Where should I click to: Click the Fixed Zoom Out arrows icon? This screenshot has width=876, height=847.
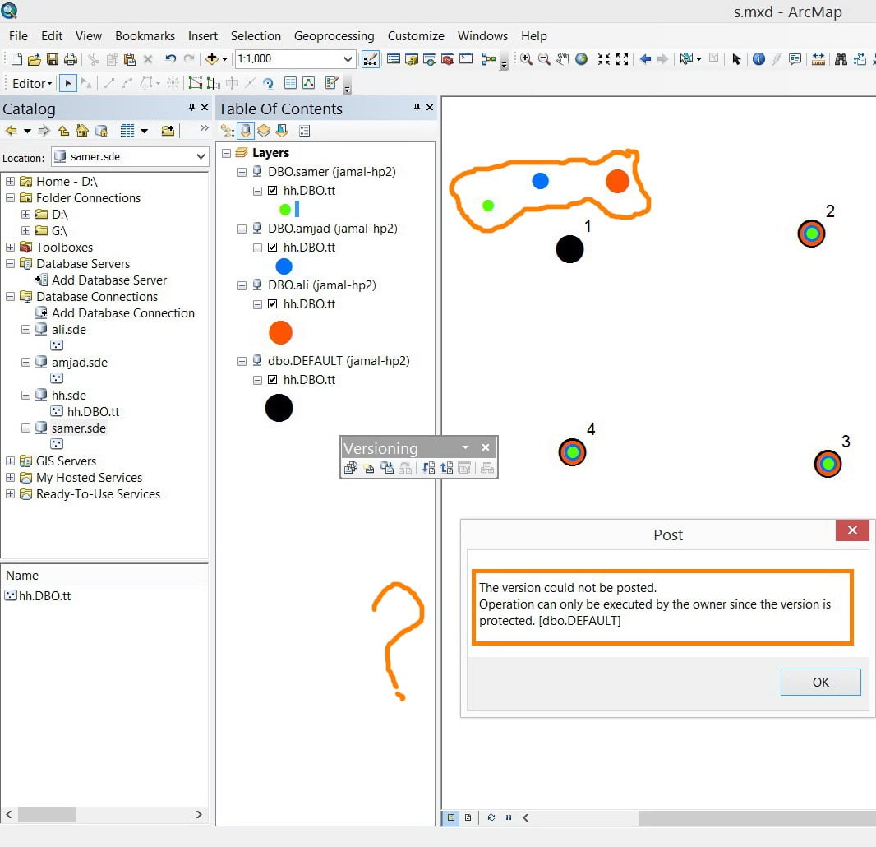coord(622,58)
